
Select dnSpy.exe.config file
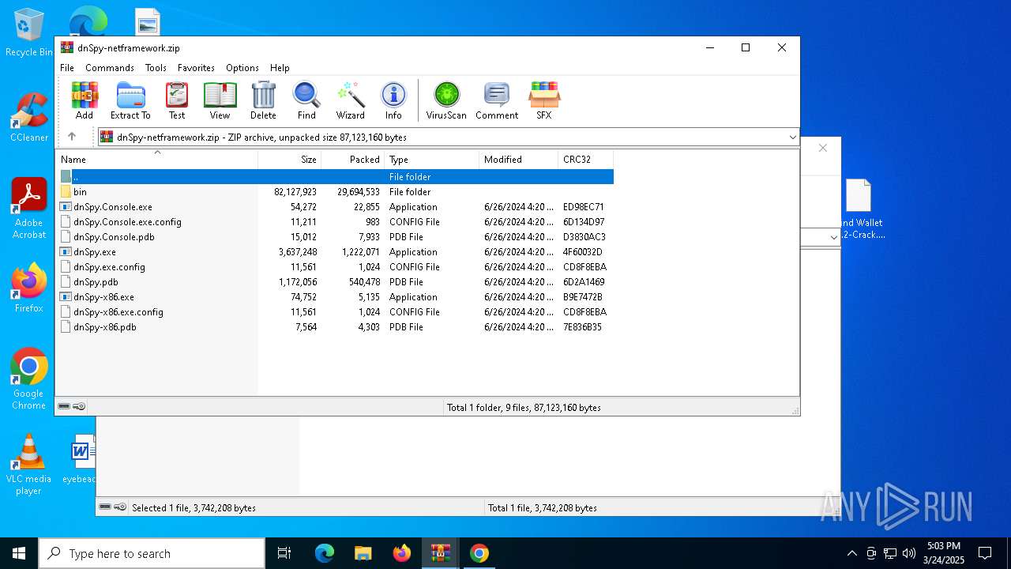pyautogui.click(x=335, y=267)
